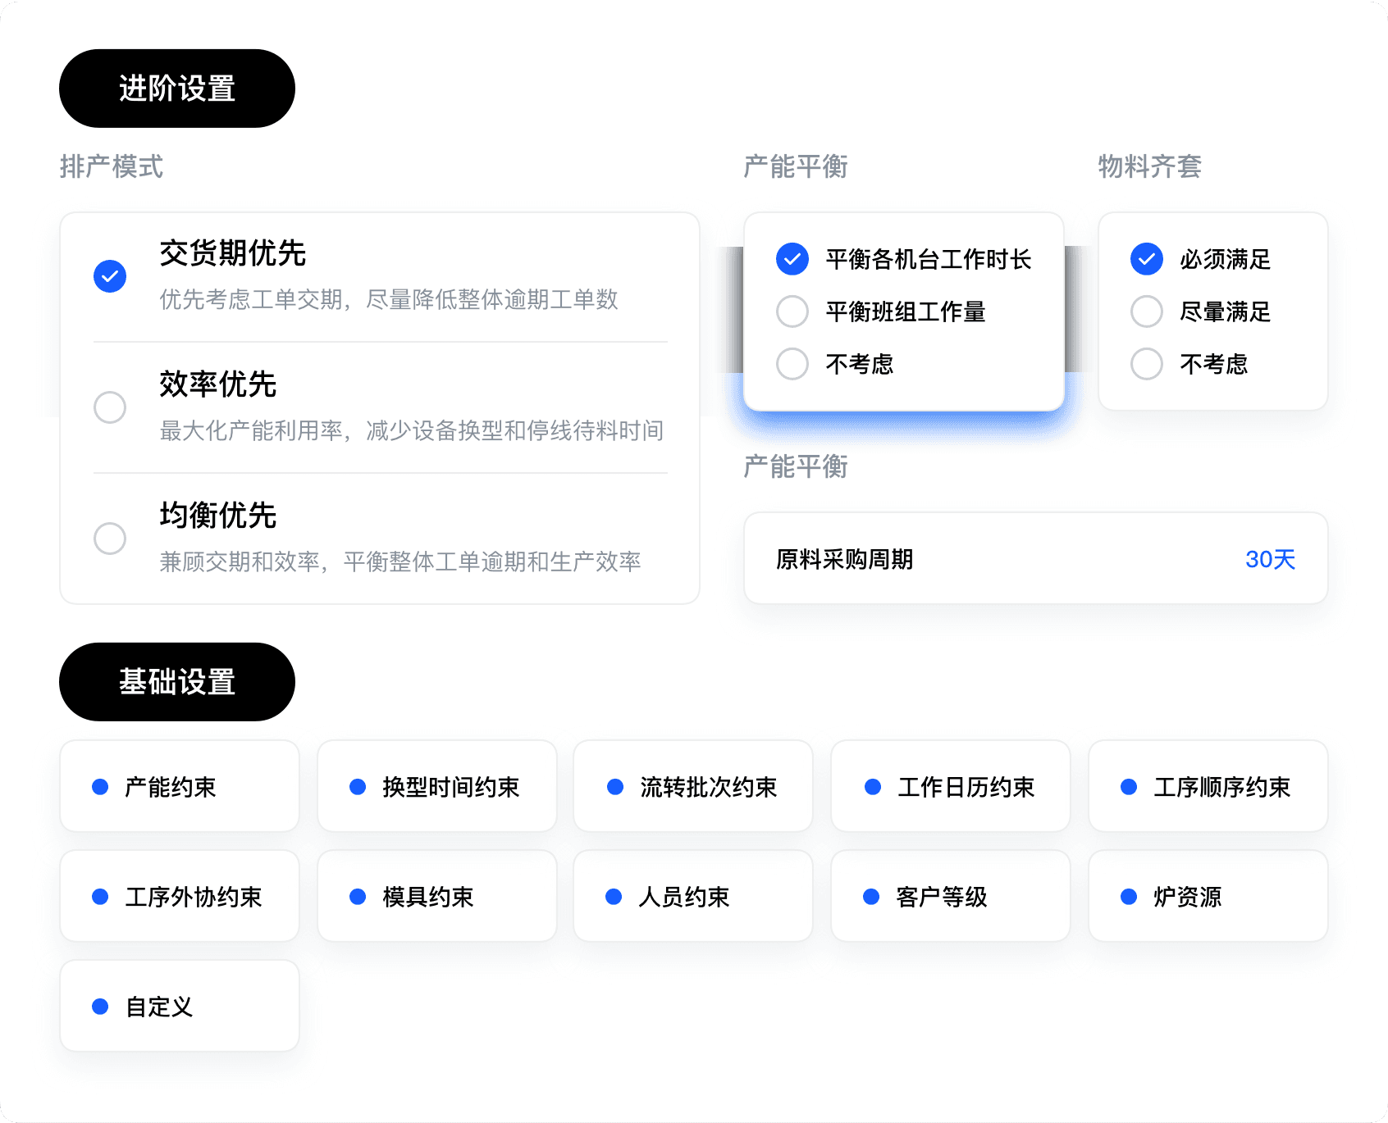This screenshot has height=1123, width=1388.
Task: 点击工作日历约束
Action: click(950, 786)
